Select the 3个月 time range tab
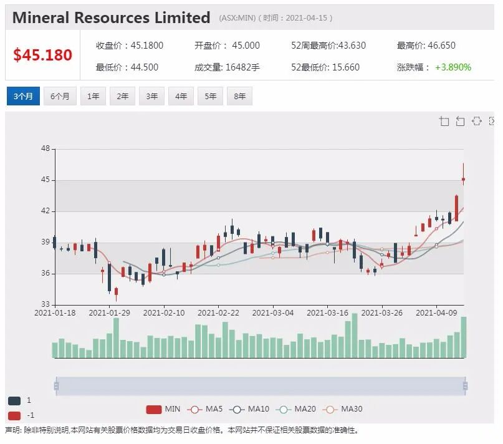The width and height of the screenshot is (503, 444). 23,96
